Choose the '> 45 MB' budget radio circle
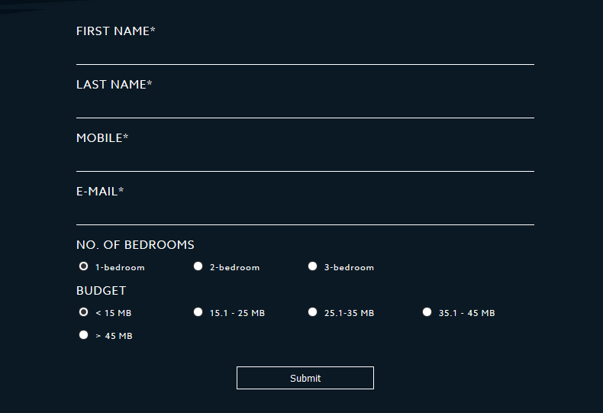This screenshot has width=603, height=413. 83,335
